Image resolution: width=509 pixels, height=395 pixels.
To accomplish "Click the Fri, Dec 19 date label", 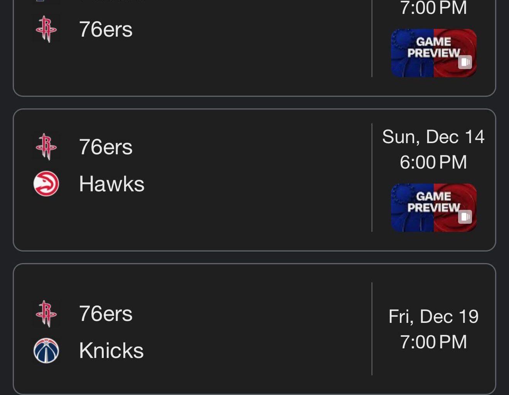I will pyautogui.click(x=433, y=317).
